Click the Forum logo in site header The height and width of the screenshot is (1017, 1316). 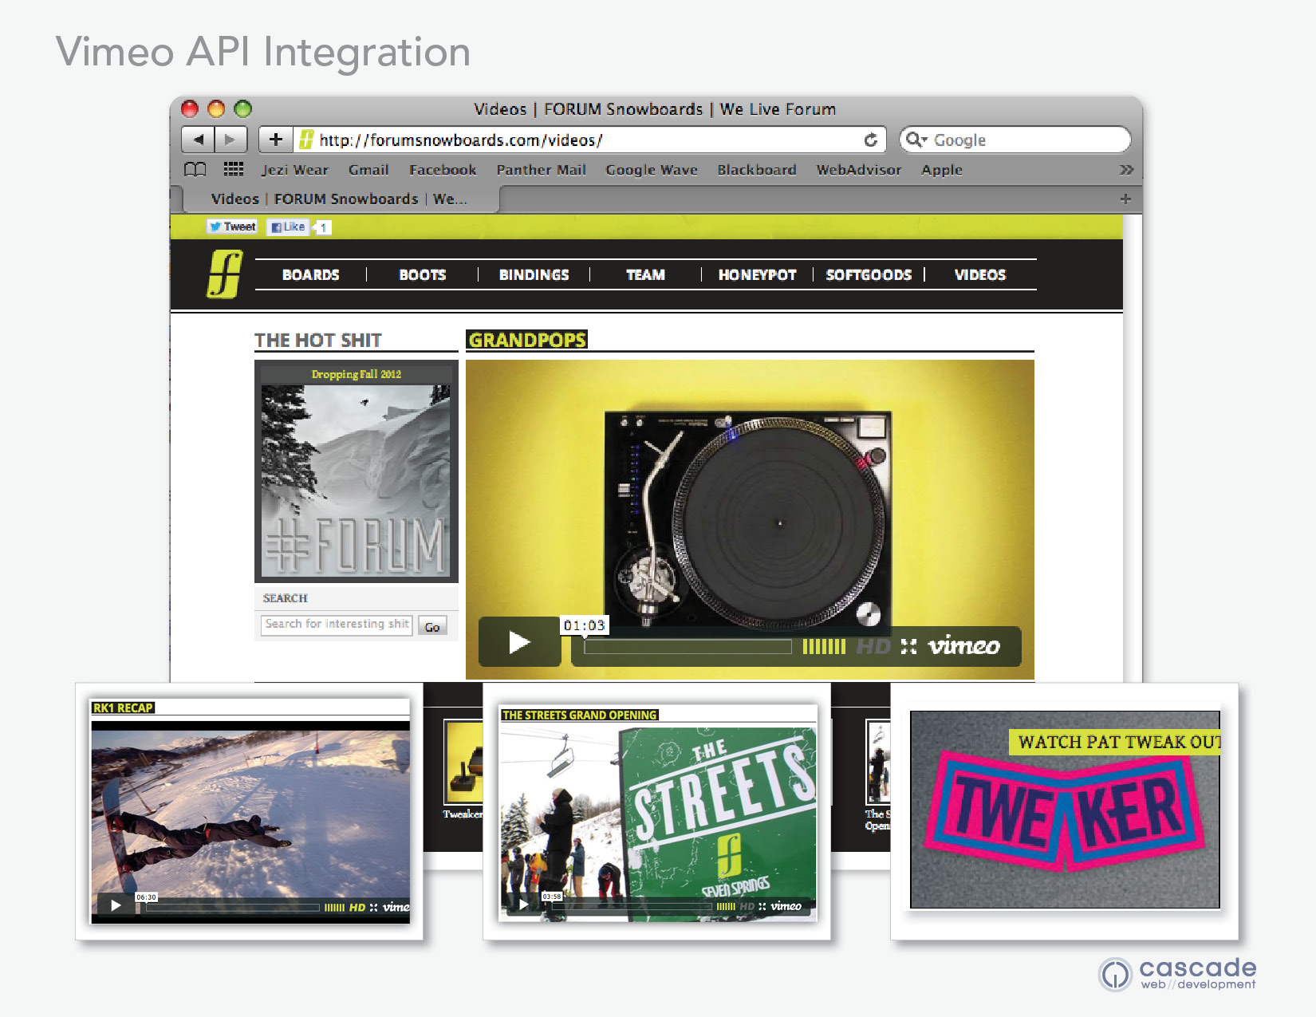tap(225, 274)
